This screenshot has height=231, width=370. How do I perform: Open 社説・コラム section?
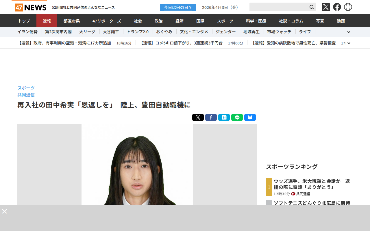pos(291,21)
